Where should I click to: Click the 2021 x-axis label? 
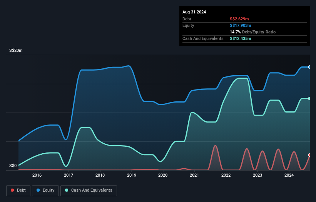(194, 175)
